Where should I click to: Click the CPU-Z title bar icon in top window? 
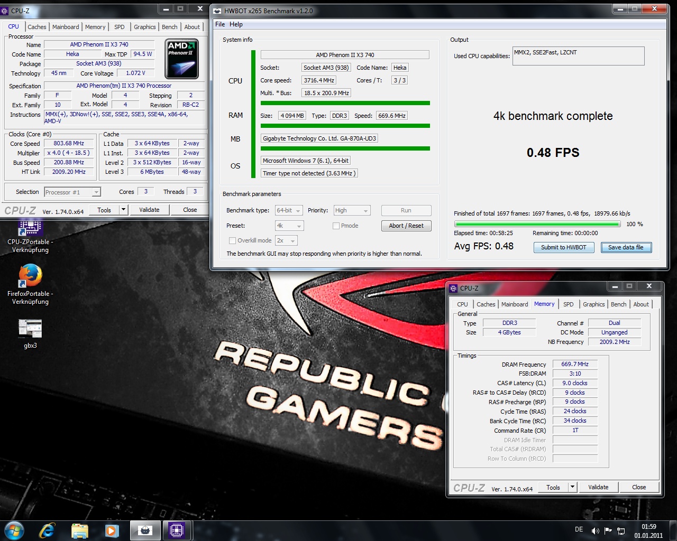coord(5,10)
